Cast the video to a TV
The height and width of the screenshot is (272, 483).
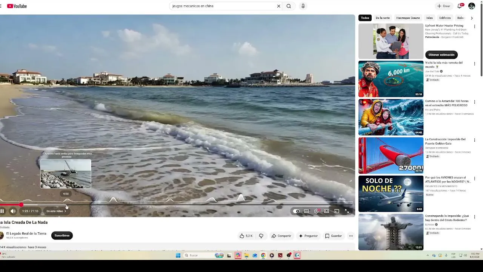pyautogui.click(x=337, y=211)
